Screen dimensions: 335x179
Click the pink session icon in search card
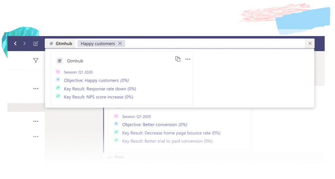tap(58, 72)
